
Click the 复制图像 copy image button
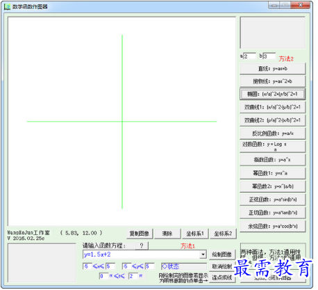pos(140,234)
